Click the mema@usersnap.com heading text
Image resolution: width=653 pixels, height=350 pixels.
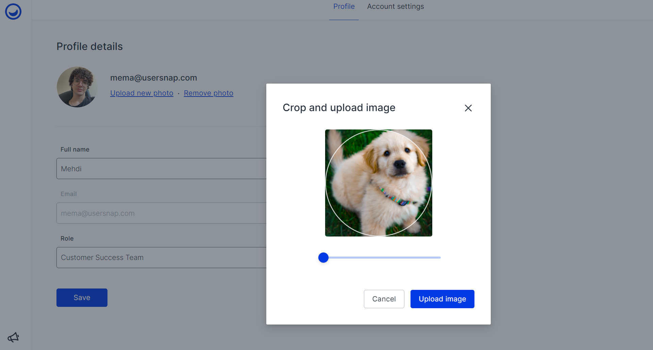(154, 78)
